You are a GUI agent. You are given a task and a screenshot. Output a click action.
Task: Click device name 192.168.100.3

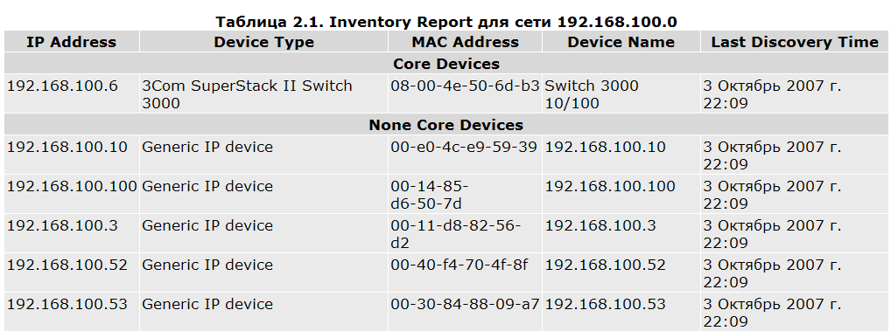600,225
